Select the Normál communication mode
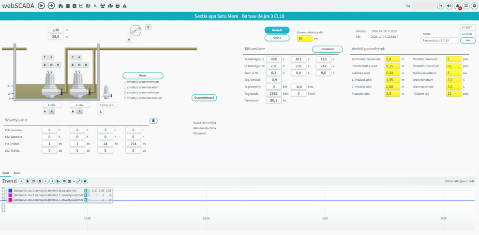 [277, 30]
